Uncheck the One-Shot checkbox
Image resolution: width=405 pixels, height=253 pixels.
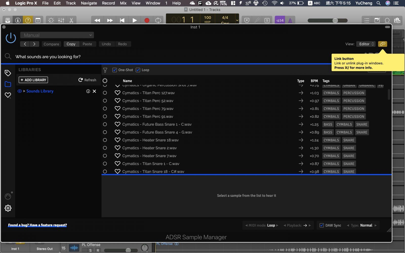(x=115, y=70)
